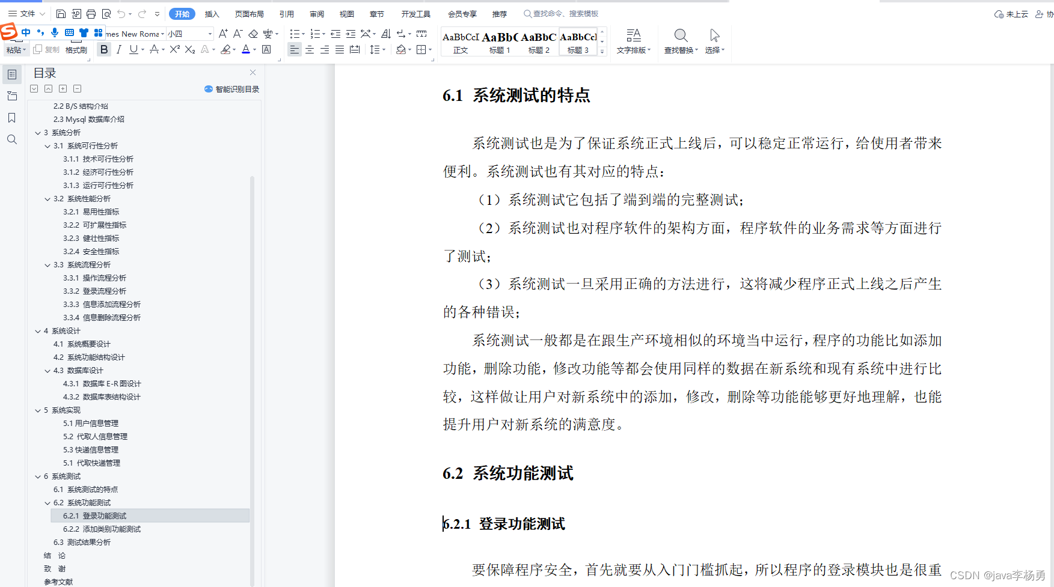Open the chapter navigation sidebar icon
Image resolution: width=1054 pixels, height=587 pixels.
(12, 96)
